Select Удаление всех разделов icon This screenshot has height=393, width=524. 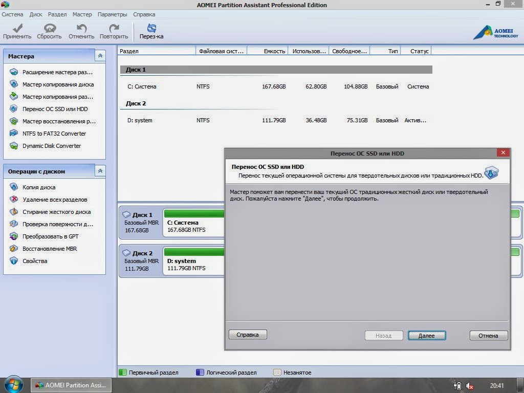pyautogui.click(x=14, y=200)
